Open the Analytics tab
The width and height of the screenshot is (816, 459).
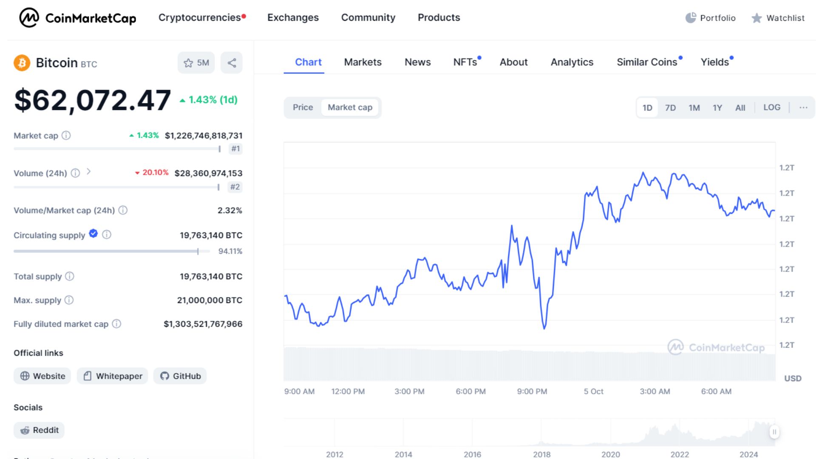pyautogui.click(x=572, y=62)
